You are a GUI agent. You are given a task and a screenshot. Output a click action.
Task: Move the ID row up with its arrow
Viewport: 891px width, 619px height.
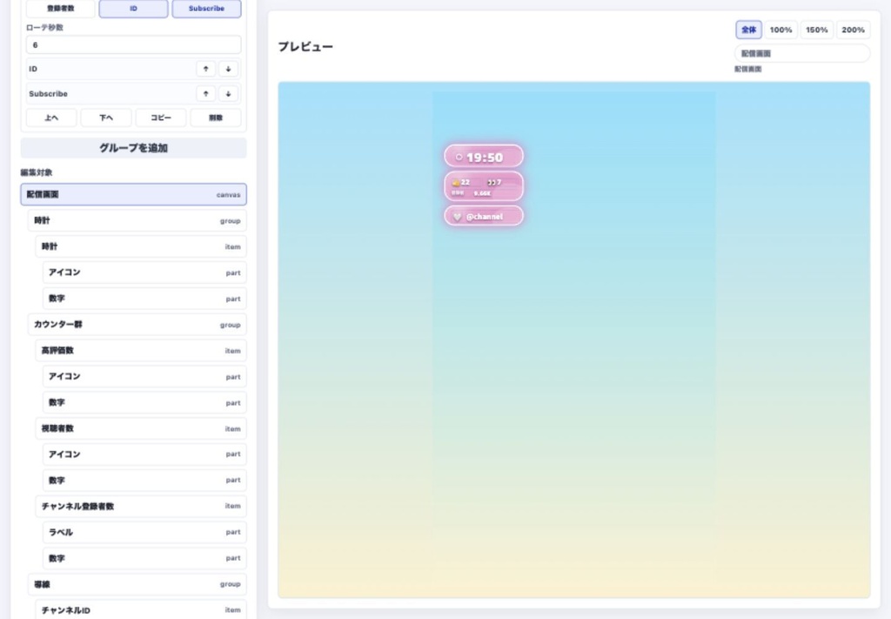tap(205, 69)
